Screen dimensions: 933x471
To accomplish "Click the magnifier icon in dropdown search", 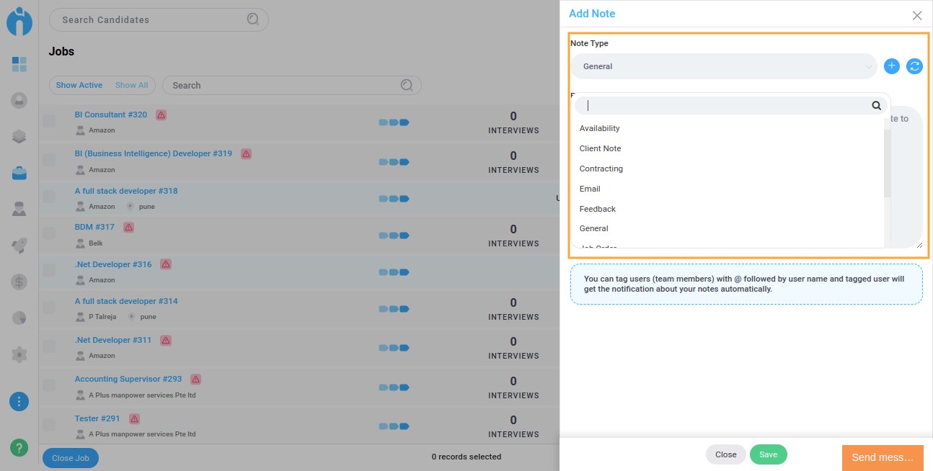I will [876, 106].
